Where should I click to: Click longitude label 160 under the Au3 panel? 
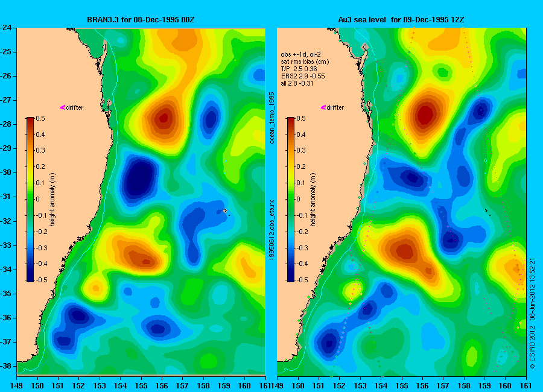coord(505,386)
